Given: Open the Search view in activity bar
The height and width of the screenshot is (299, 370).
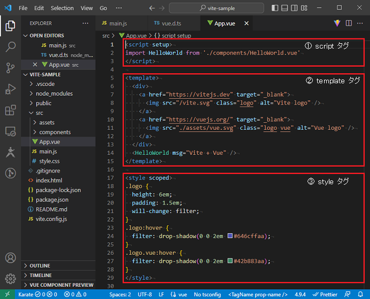Looking at the screenshot, I should pos(10,47).
